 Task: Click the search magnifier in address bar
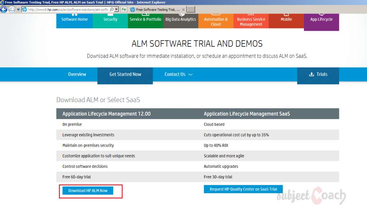tap(112, 10)
